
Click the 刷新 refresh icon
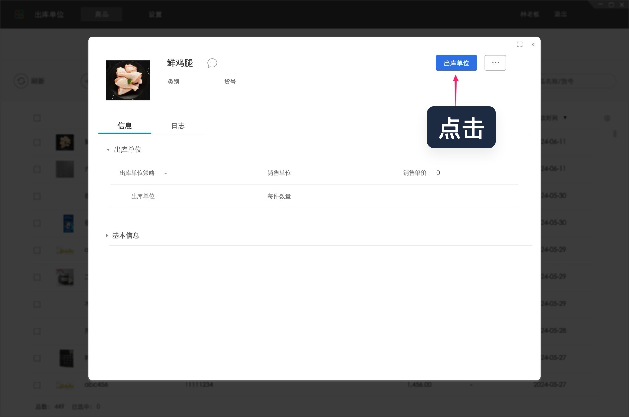click(x=21, y=81)
